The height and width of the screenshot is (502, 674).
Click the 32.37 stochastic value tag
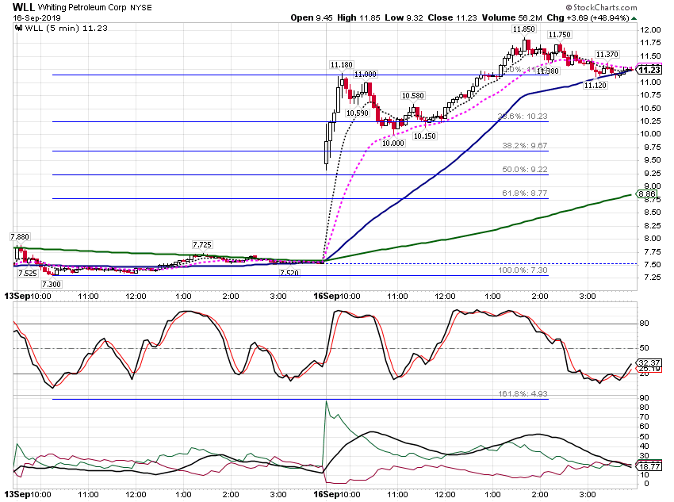[649, 362]
